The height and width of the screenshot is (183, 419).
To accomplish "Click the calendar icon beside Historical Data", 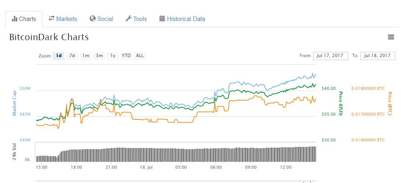I will (162, 18).
